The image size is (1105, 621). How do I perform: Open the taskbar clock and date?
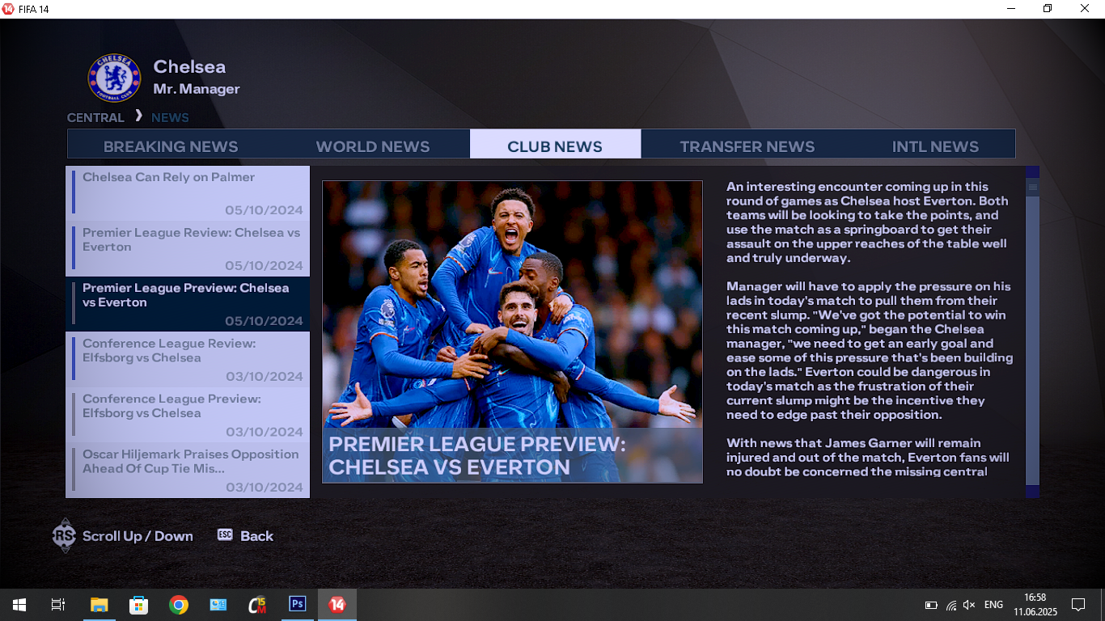(1035, 605)
